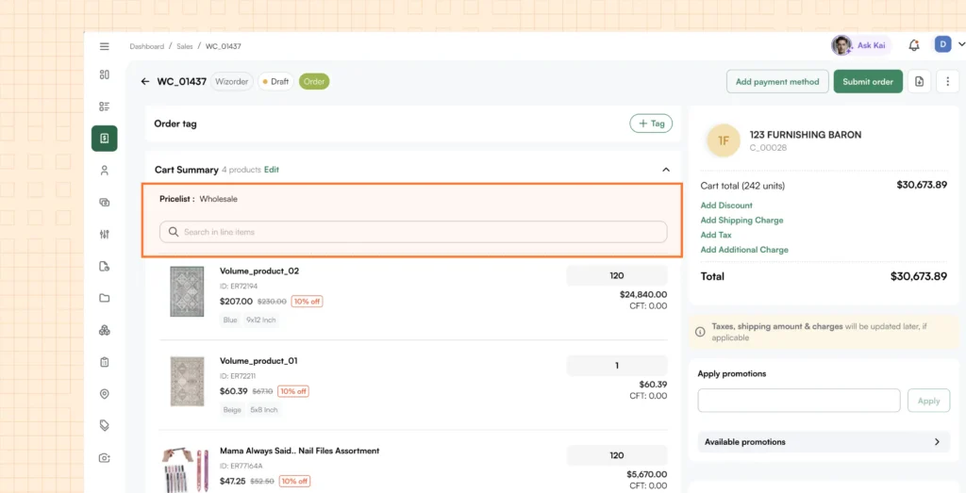
Task: Click Add Shipping Charge link
Action: pos(741,221)
